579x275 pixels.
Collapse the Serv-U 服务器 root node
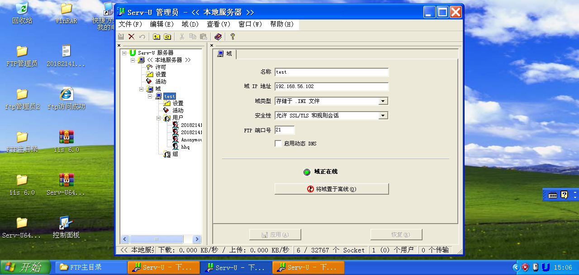coord(124,53)
